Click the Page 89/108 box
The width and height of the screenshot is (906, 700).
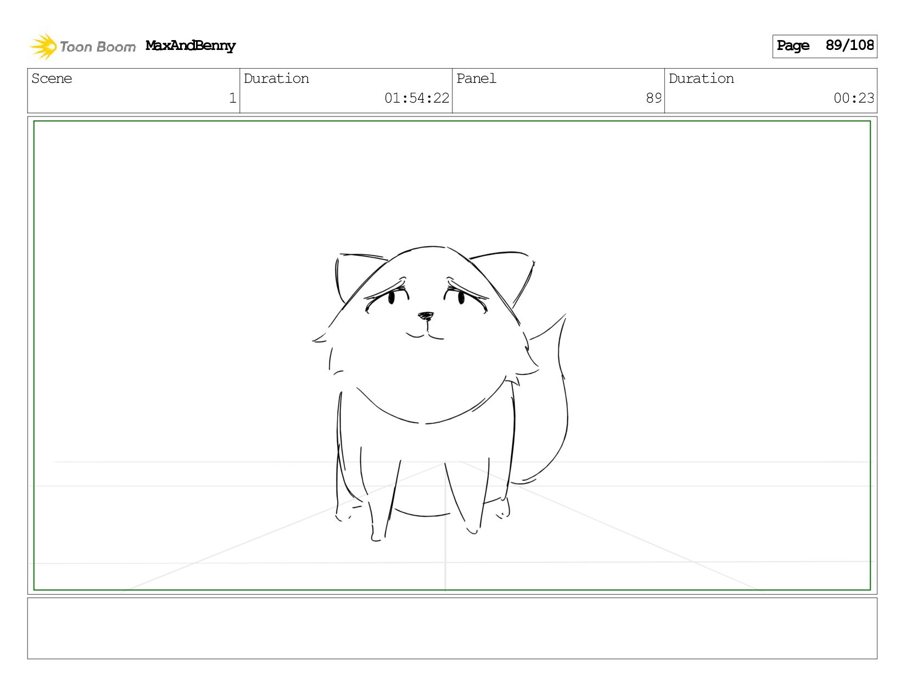click(x=824, y=46)
